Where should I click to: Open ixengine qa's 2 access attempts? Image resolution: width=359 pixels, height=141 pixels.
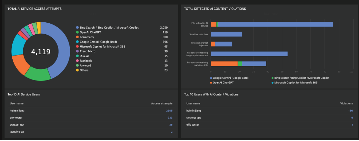172,132
